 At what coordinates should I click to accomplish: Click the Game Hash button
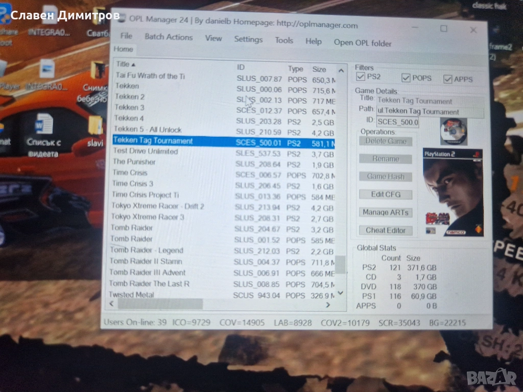coord(386,176)
